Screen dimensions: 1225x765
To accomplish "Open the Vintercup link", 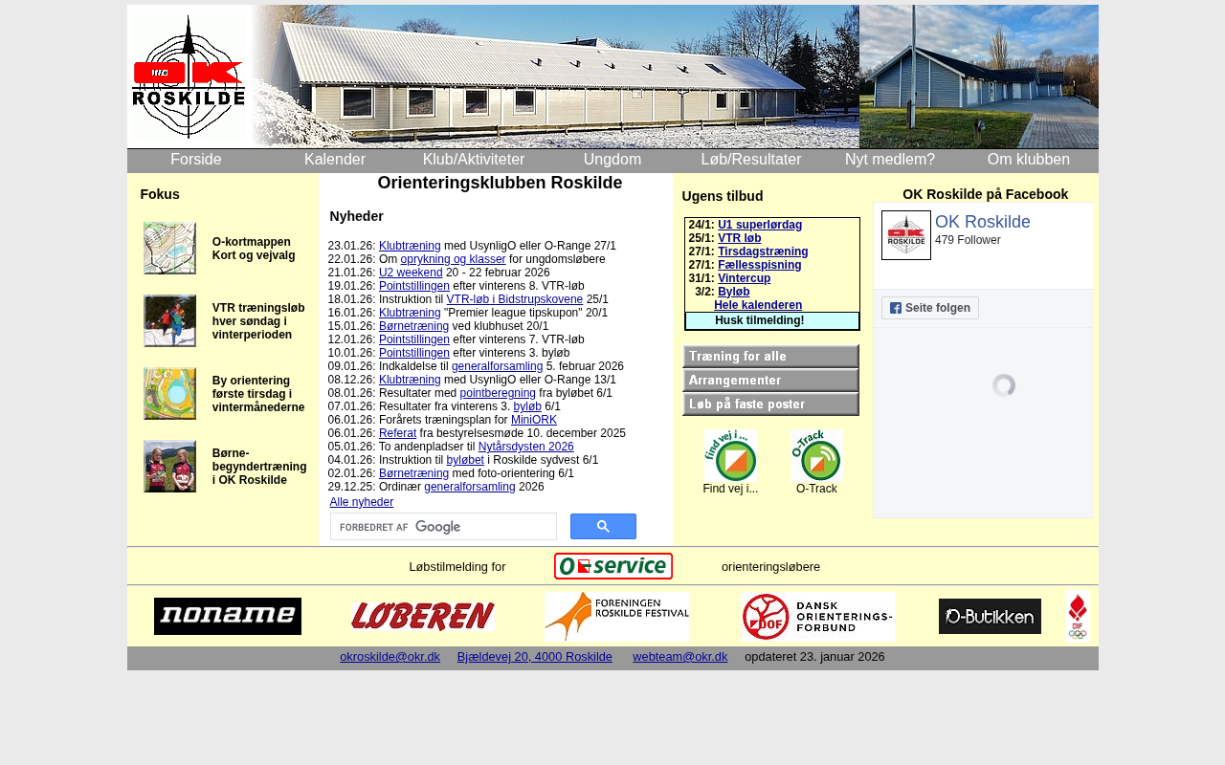I will pos(745,278).
